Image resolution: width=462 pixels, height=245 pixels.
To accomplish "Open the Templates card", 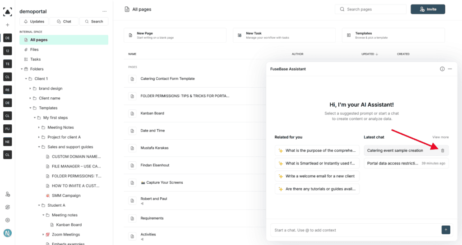I will click(393, 35).
